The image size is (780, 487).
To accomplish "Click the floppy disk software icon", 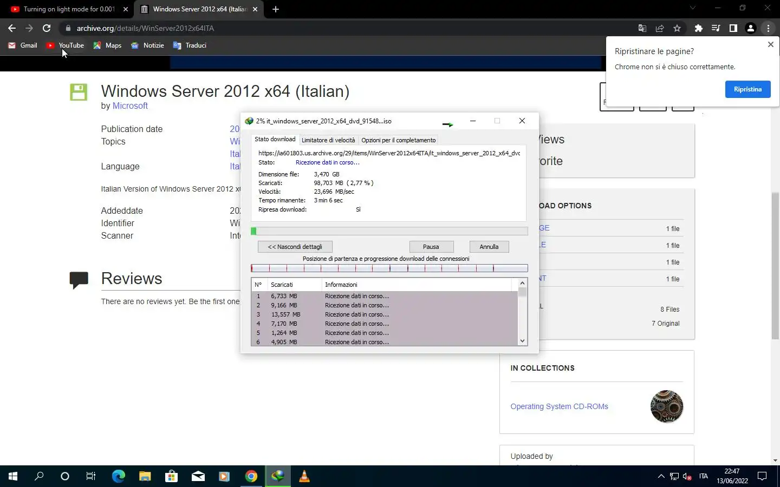I will point(79,92).
